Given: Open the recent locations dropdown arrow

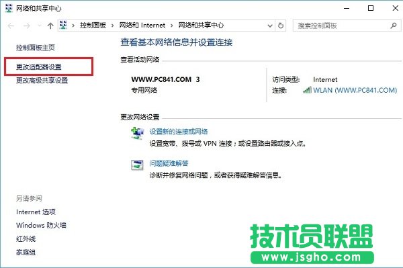Looking at the screenshot, I should 40,26.
